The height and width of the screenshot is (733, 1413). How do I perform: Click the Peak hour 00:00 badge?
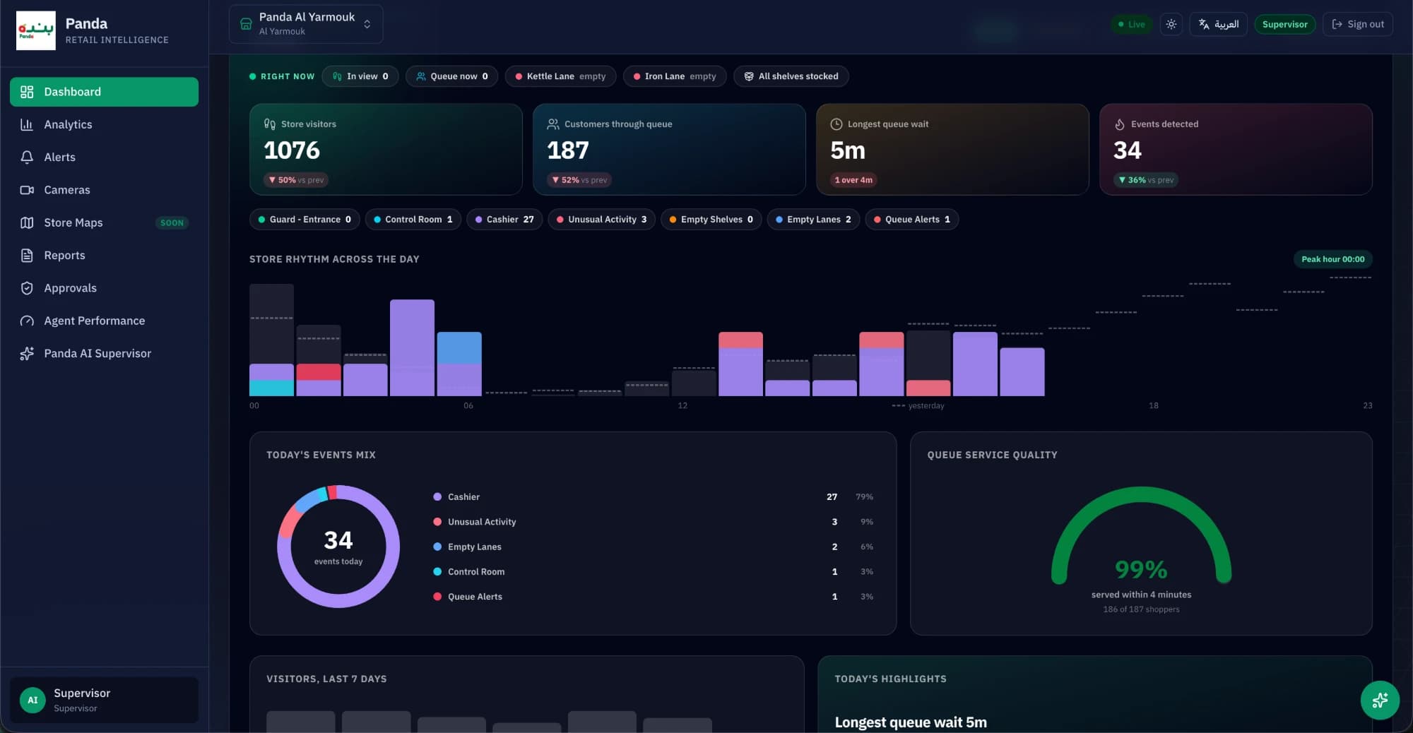1333,259
